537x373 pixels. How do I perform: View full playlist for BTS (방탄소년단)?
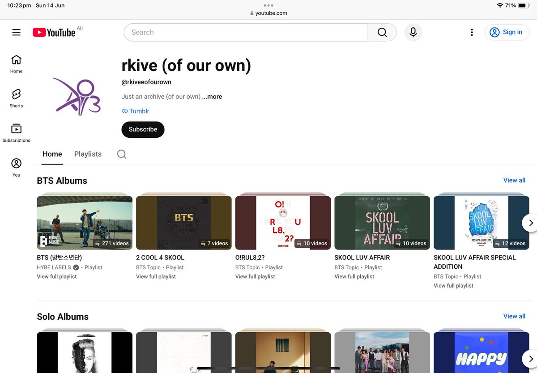point(57,276)
